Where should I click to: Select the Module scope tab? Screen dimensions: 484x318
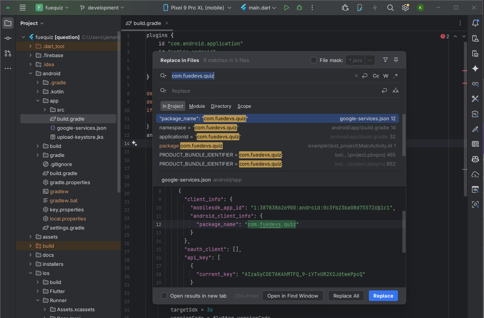197,106
